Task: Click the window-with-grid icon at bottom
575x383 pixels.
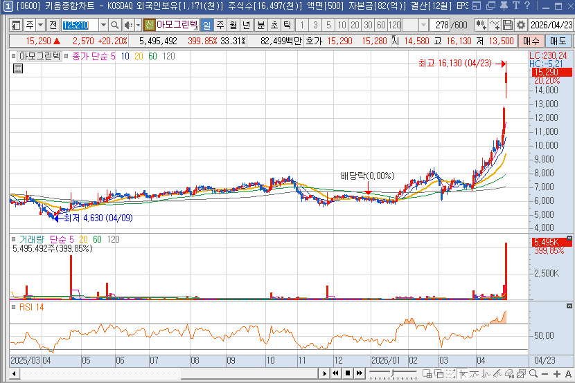Action: 427,373
